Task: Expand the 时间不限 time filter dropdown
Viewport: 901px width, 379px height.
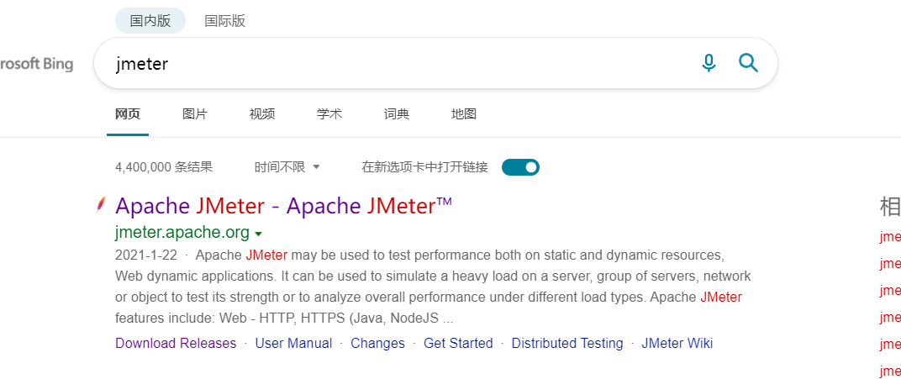Action: click(287, 167)
